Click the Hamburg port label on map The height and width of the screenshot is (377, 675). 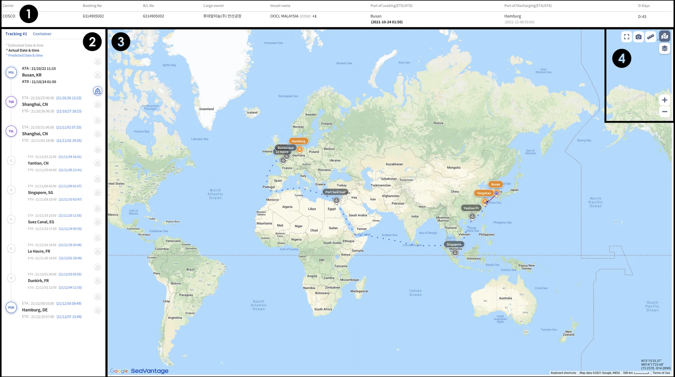(298, 141)
